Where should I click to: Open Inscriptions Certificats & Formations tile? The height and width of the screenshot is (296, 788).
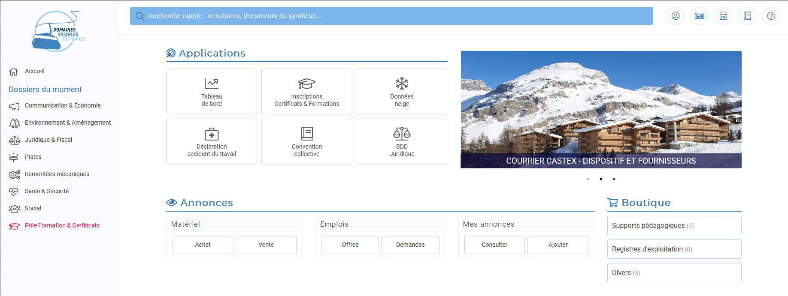point(306,91)
